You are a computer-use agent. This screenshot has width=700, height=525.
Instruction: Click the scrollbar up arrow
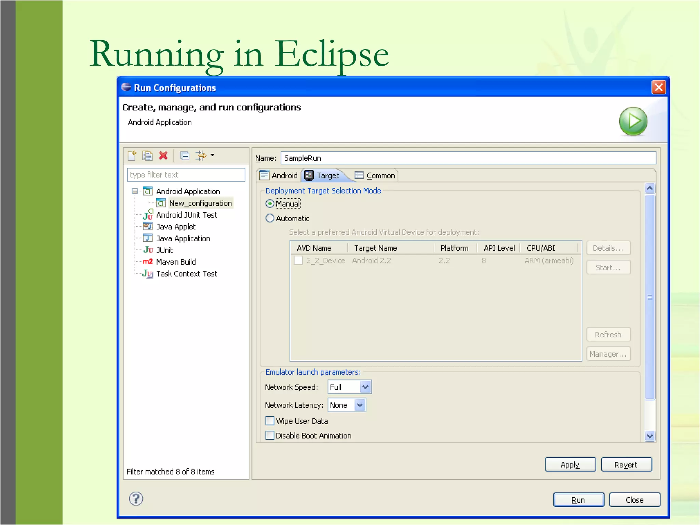tap(650, 188)
